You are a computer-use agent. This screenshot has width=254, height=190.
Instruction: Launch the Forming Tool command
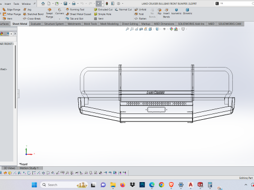pos(75,9)
